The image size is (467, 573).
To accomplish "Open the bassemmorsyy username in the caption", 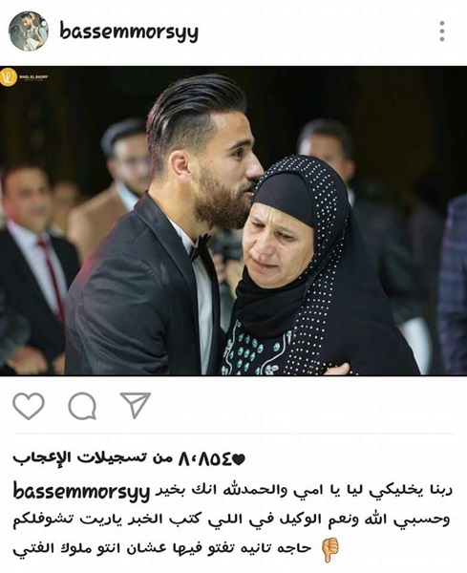I will [x=81, y=492].
